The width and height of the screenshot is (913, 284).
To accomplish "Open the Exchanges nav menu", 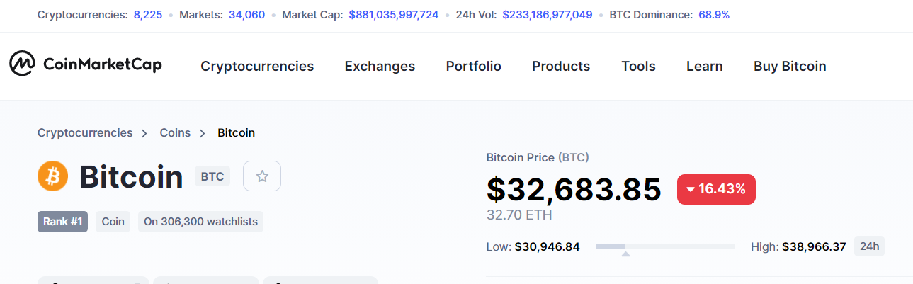I will pos(380,67).
